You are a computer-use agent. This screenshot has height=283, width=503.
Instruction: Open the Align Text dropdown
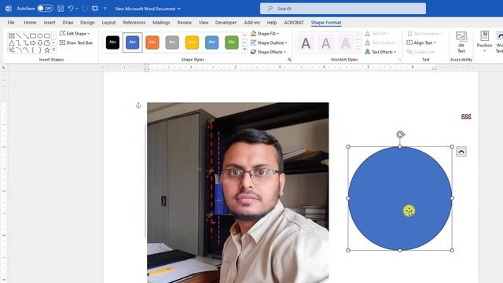(x=421, y=42)
